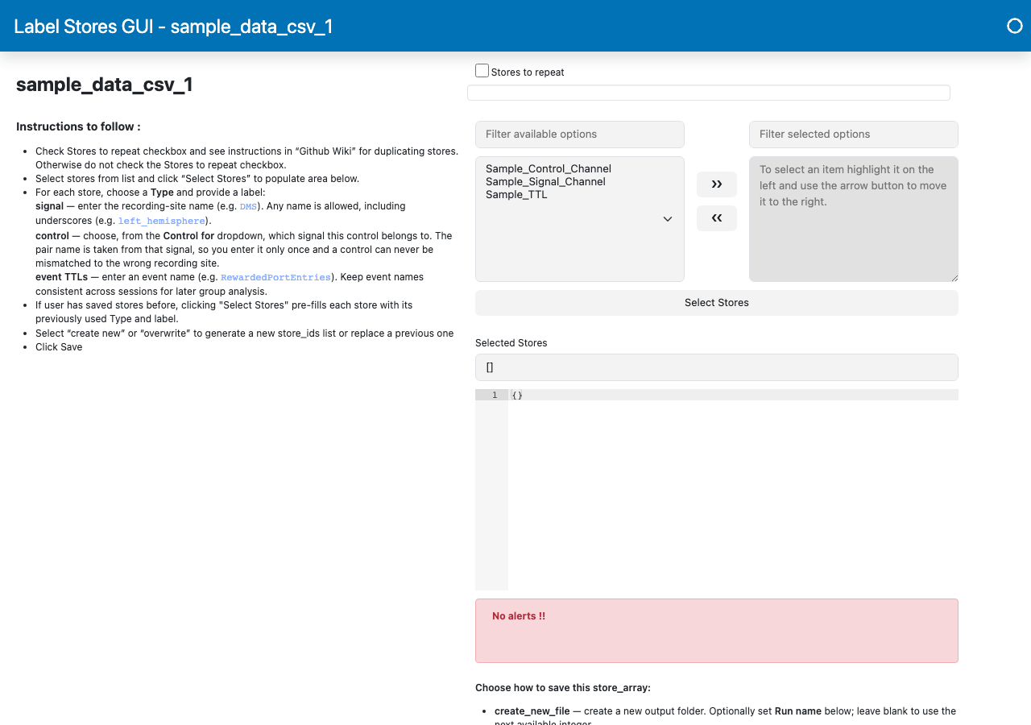Click the RewardedPortEntries example code text
The height and width of the screenshot is (725, 1031).
(276, 277)
